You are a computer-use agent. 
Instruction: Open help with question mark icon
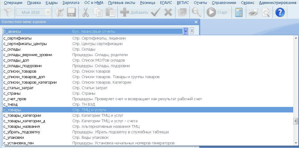(x=280, y=13)
